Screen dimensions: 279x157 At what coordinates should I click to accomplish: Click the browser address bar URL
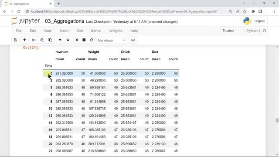coord(124,11)
